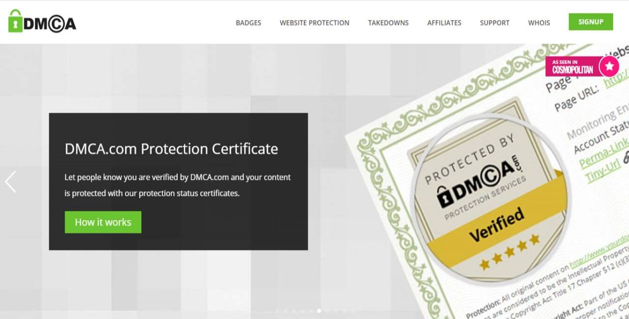Viewport: 629px width, 319px height.
Task: Open the Support menu item
Action: 494,23
